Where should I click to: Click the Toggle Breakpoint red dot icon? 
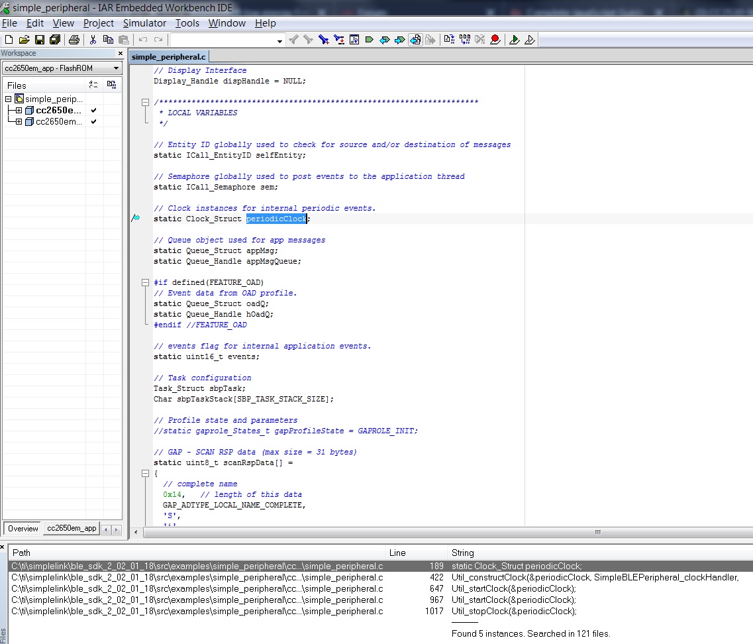495,40
